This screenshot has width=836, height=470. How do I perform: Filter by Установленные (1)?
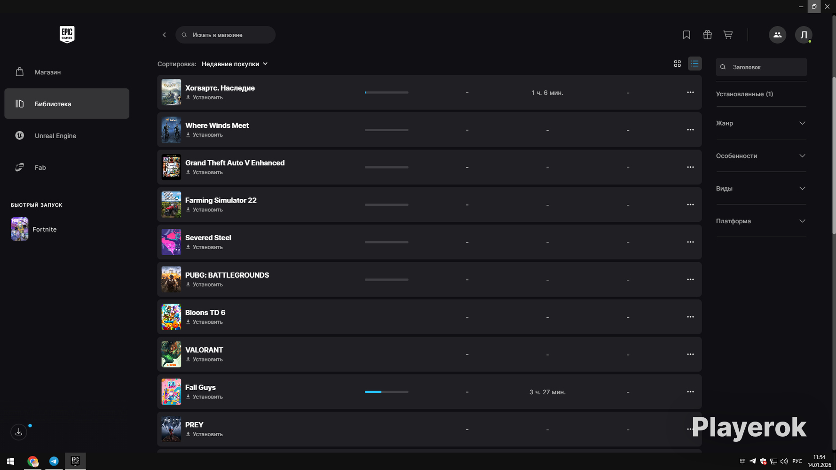pos(744,94)
